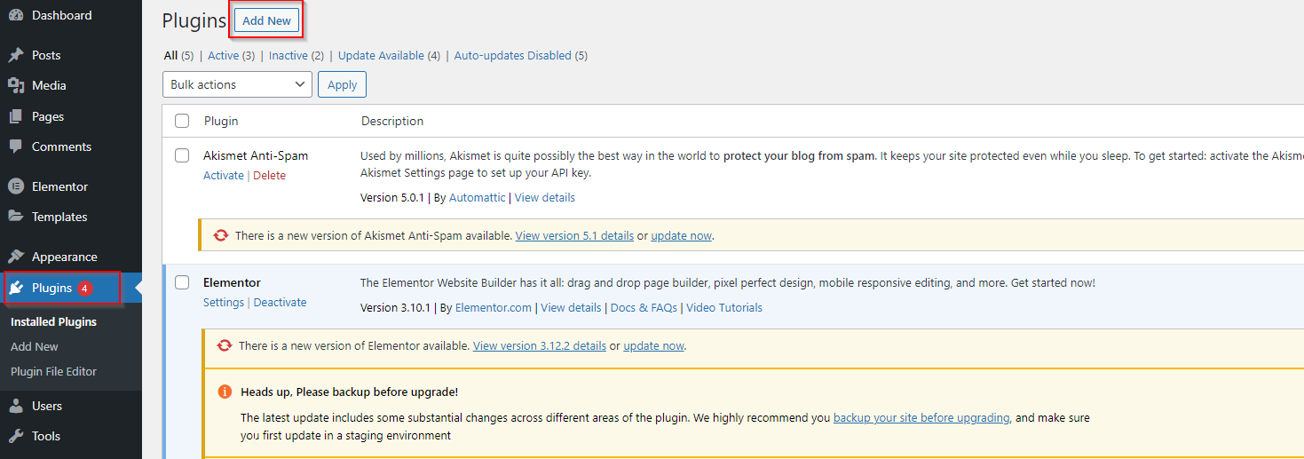1304x459 pixels.
Task: Filter by Update Available plugins
Action: [x=389, y=55]
